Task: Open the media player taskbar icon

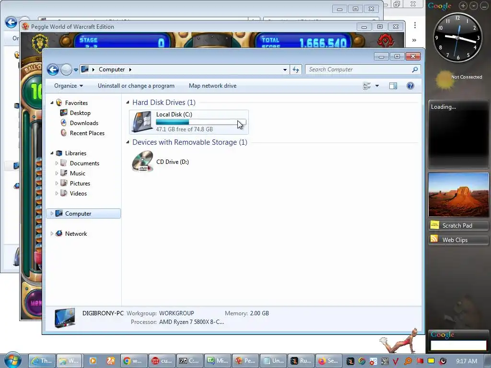Action: (93, 361)
